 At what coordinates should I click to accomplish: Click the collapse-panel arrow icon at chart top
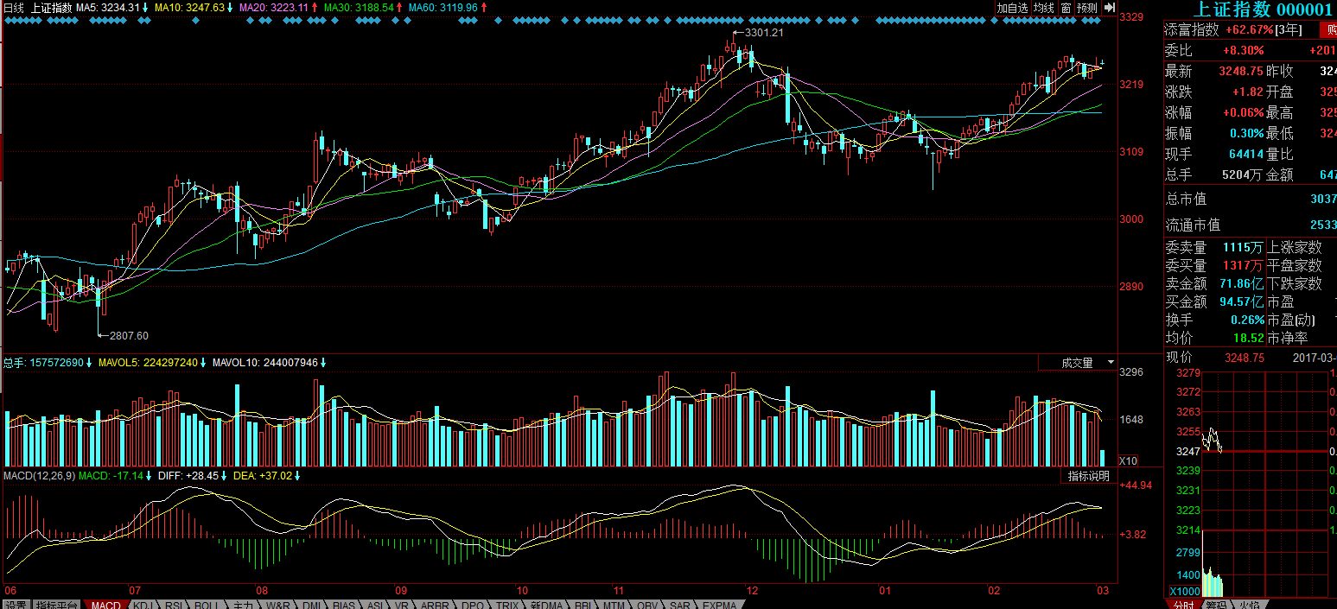click(x=1110, y=8)
